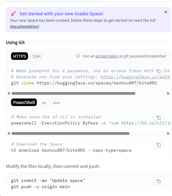Click left arrow of PowerShell code scrollbar
The image size is (172, 196).
point(9,134)
